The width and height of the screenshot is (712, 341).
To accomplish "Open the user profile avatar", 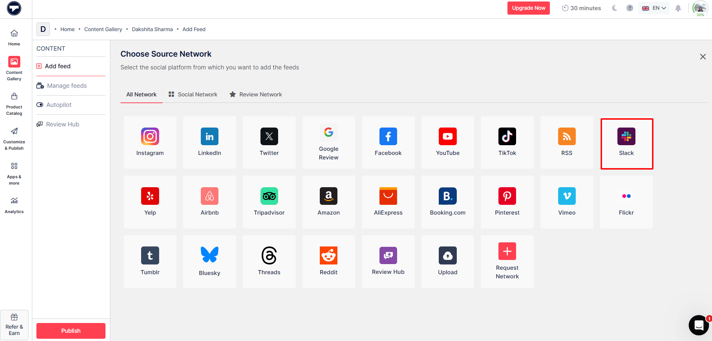I will click(700, 8).
